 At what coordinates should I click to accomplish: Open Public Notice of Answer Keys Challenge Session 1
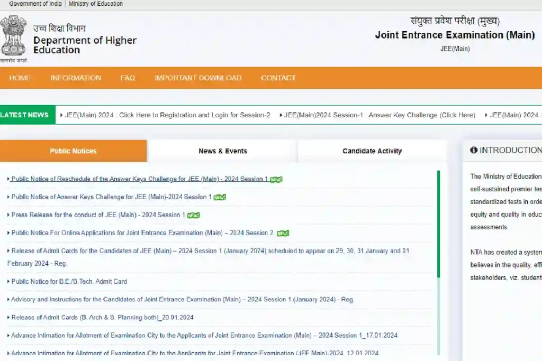coord(111,197)
